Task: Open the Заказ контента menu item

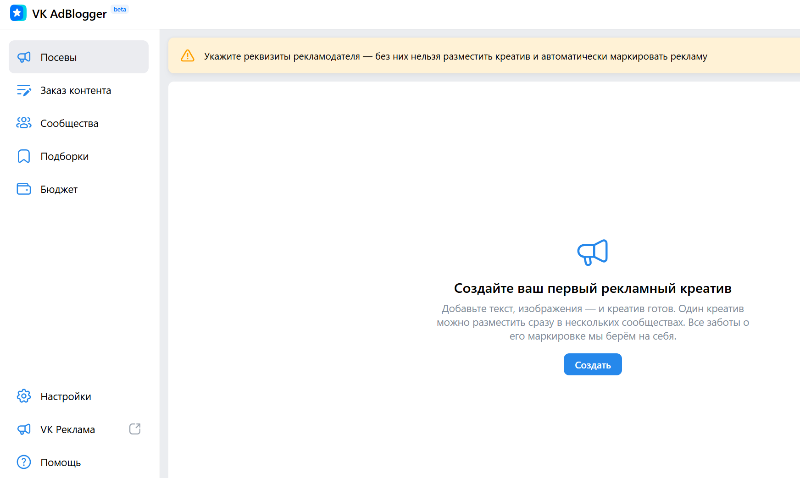Action: click(76, 91)
